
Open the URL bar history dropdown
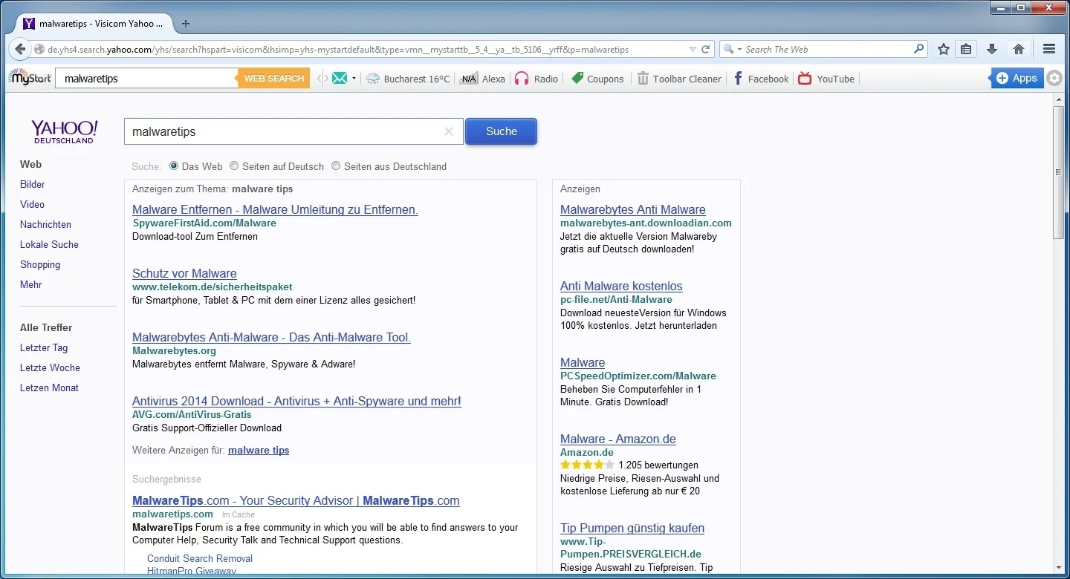[693, 50]
